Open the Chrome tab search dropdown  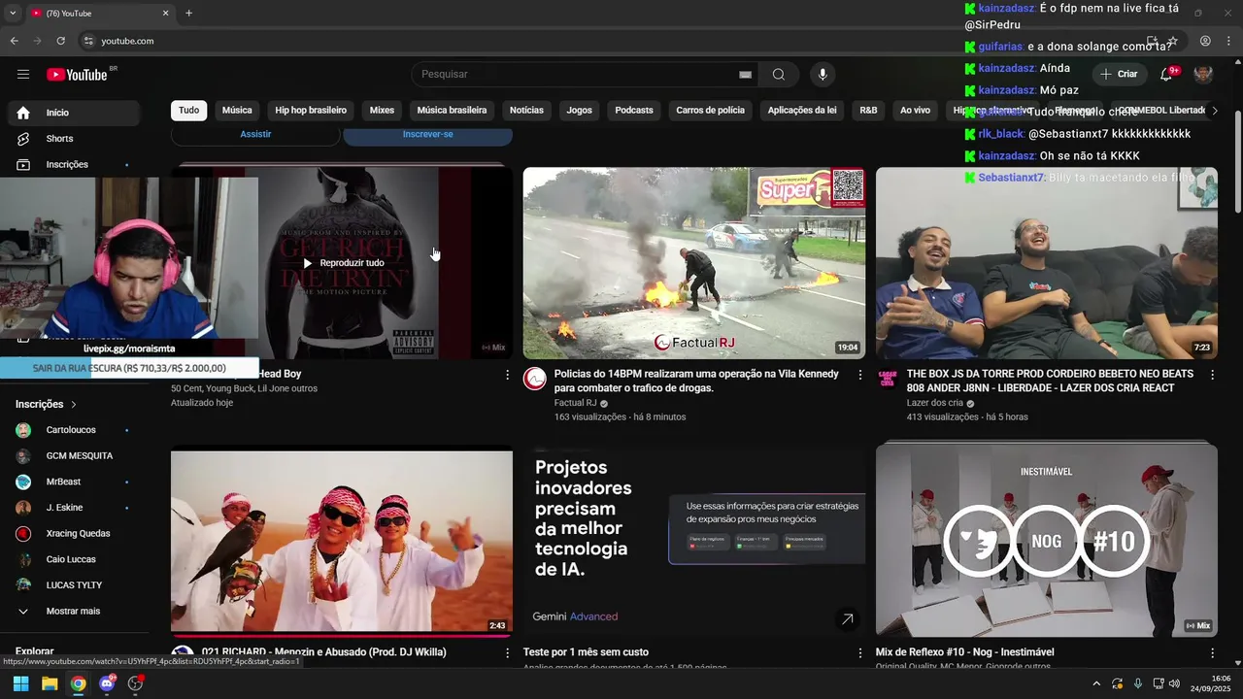click(13, 13)
